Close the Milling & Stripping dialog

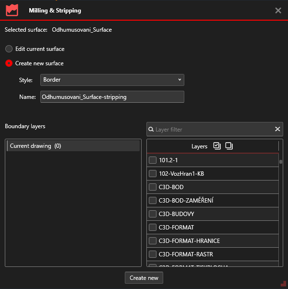click(278, 11)
